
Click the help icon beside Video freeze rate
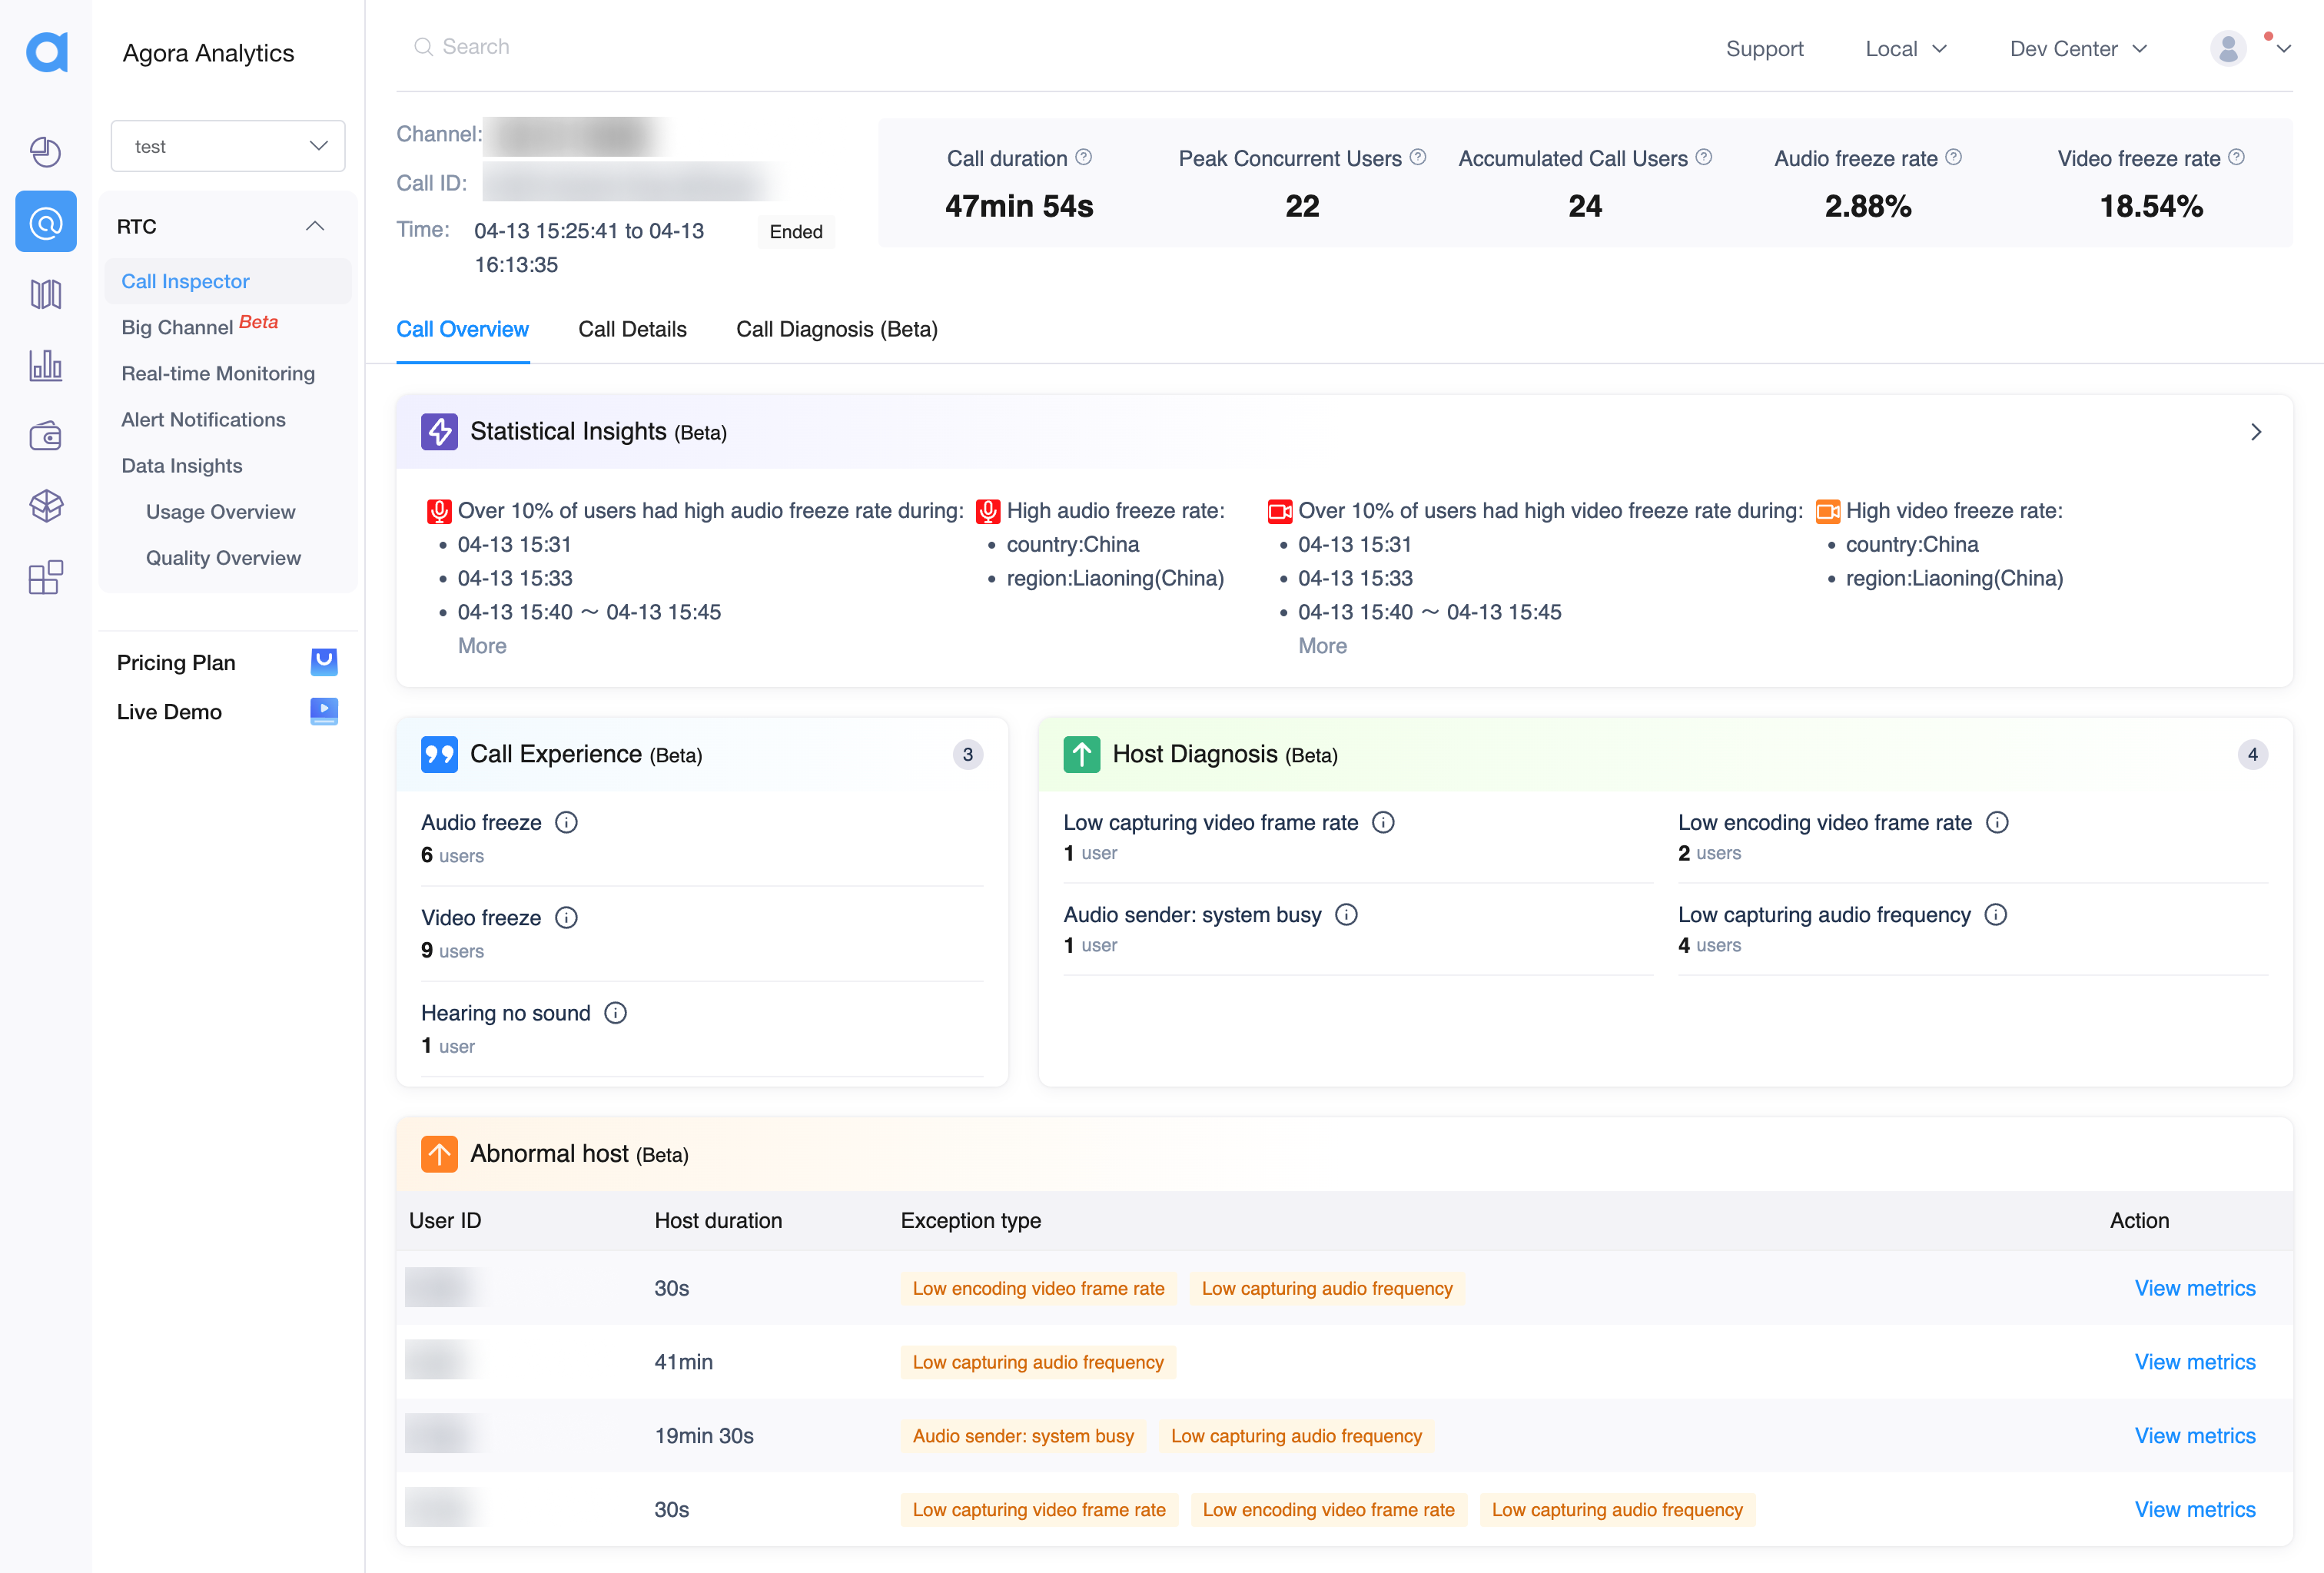point(2236,157)
